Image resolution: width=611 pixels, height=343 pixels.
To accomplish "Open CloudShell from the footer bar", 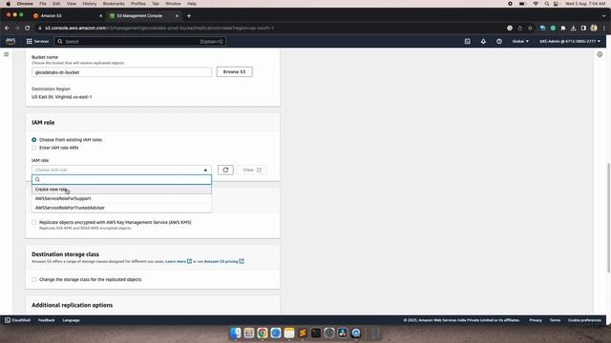I will click(17, 320).
